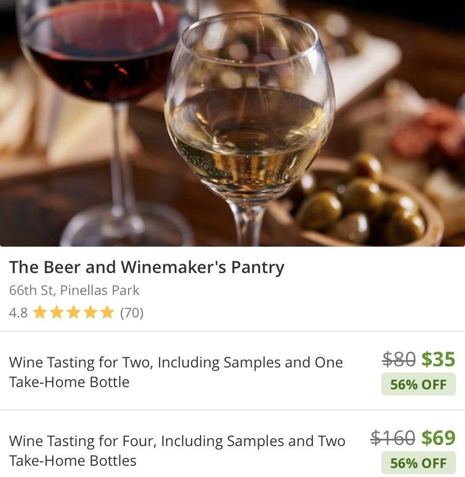Click the third star icon

click(x=74, y=312)
